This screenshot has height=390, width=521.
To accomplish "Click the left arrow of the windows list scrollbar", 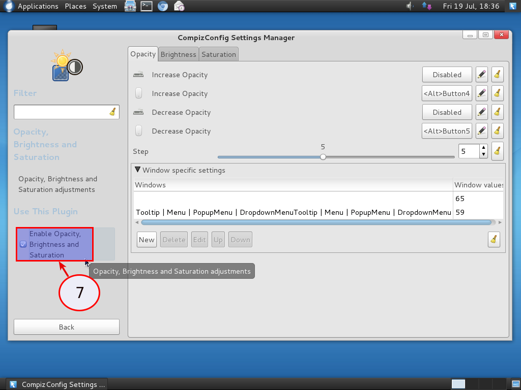I will pyautogui.click(x=137, y=222).
